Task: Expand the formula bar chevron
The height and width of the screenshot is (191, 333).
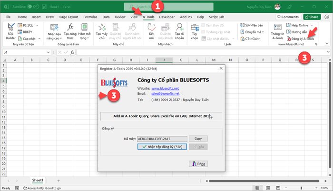Action: [x=328, y=52]
